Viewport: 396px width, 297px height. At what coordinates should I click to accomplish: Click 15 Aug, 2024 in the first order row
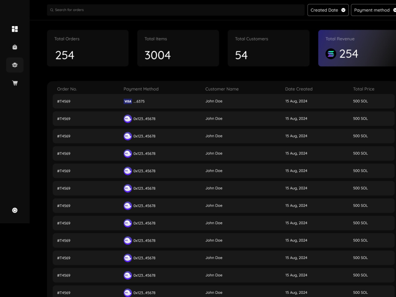(x=296, y=101)
